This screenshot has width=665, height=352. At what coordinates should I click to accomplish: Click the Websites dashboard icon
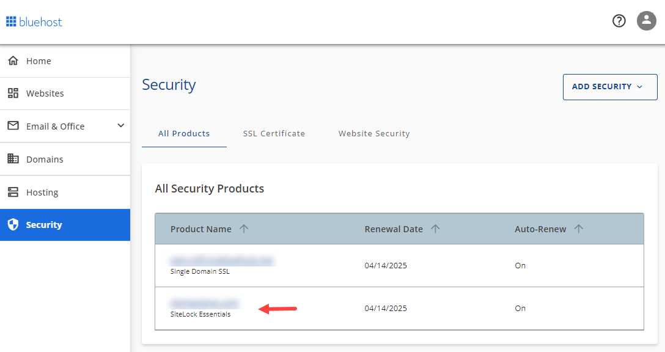(13, 93)
